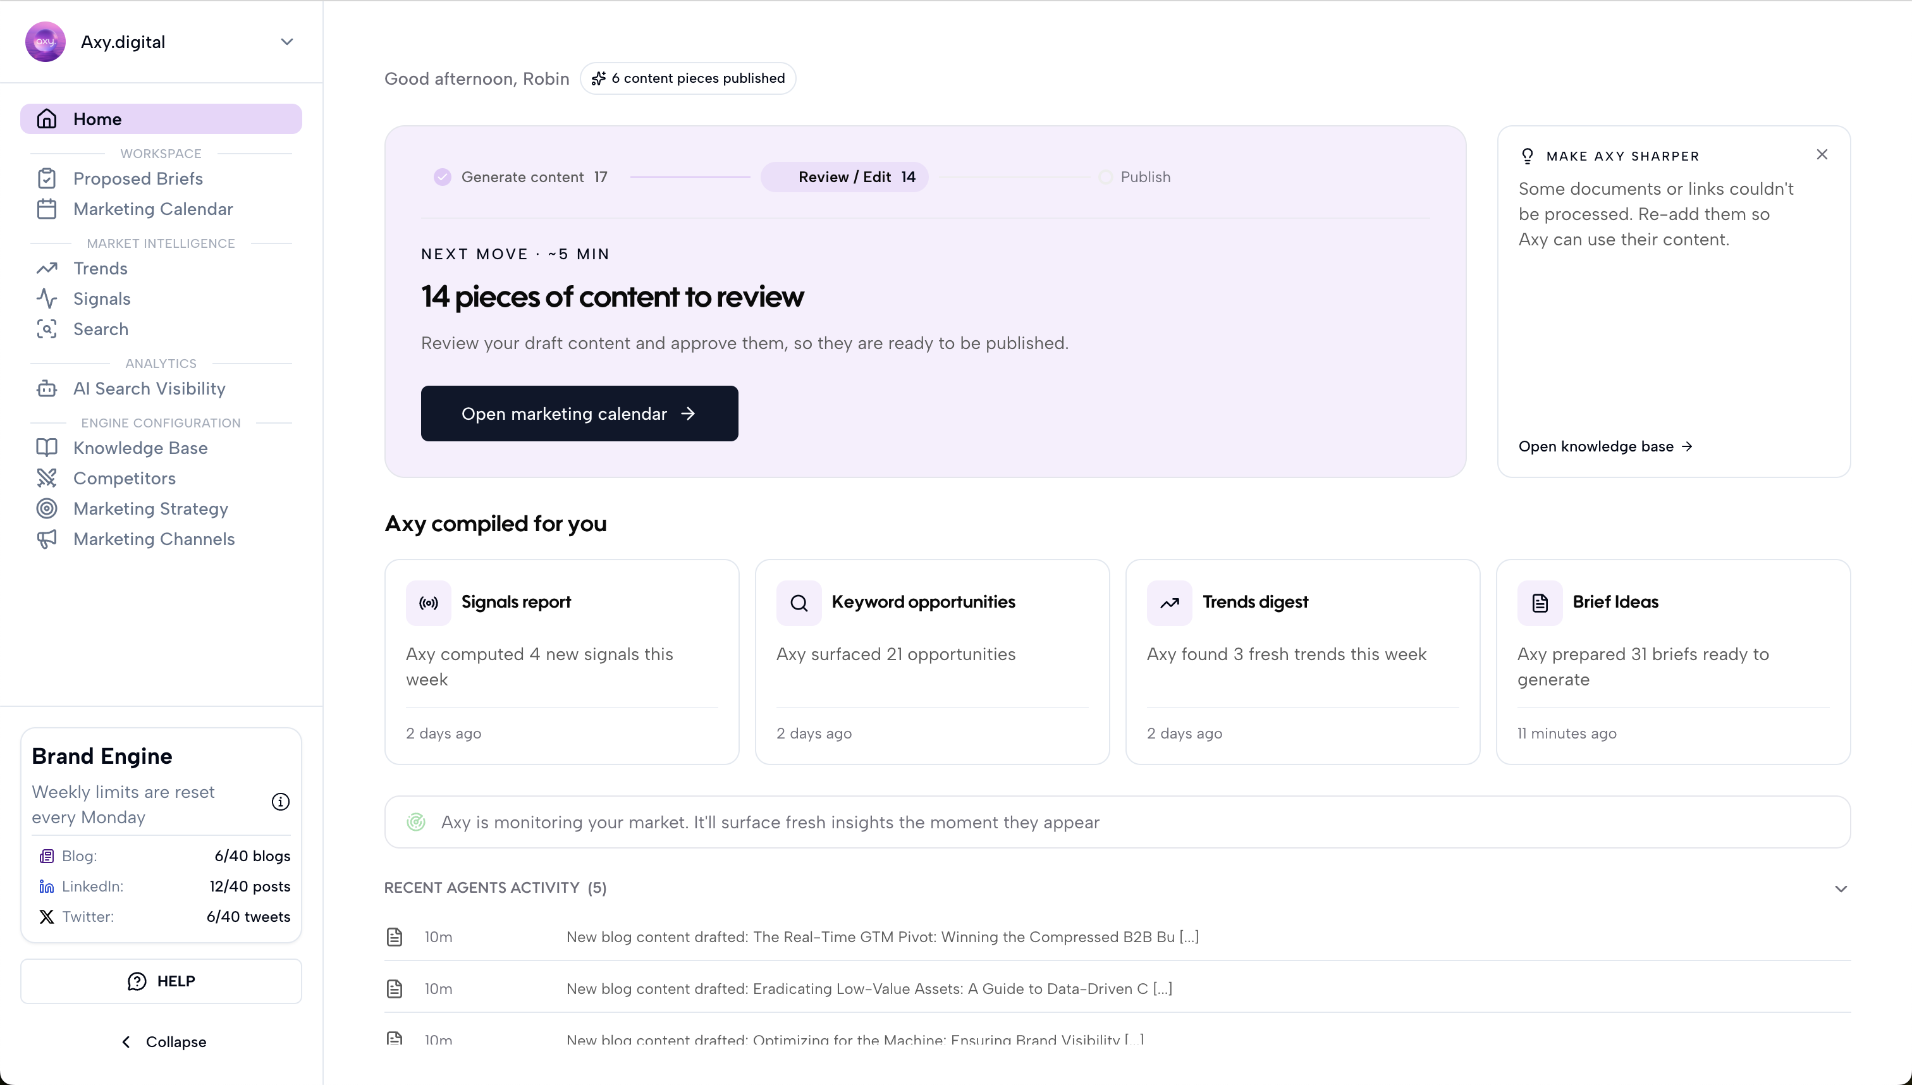Click the Generate content checkmark icon

click(443, 177)
